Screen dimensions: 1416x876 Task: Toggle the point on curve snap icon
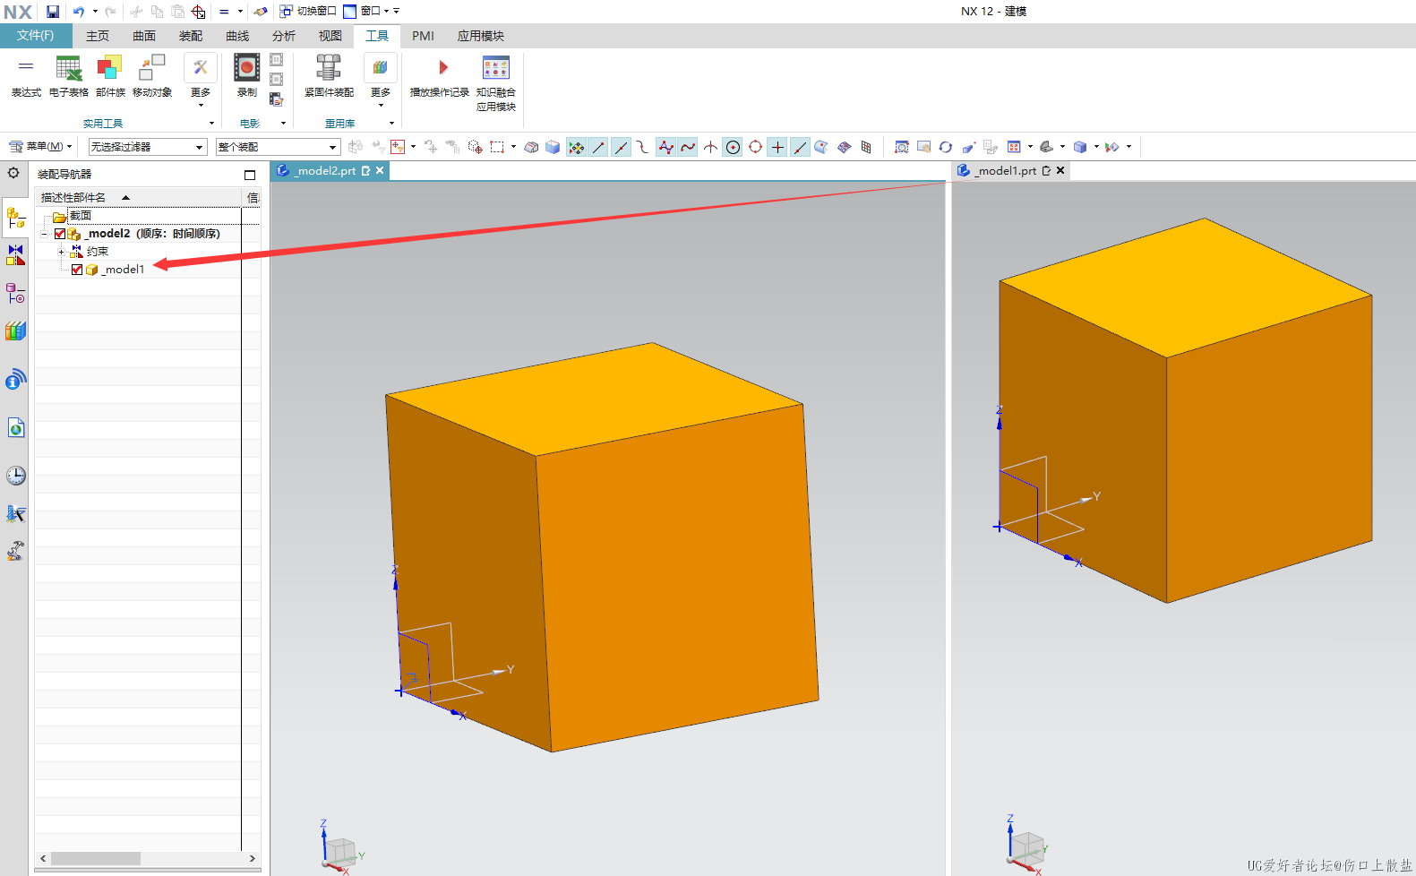(800, 147)
